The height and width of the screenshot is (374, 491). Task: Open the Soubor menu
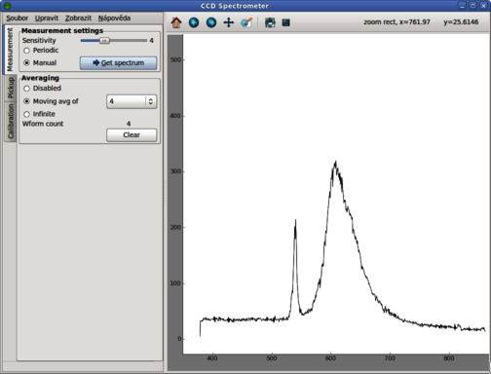[17, 19]
